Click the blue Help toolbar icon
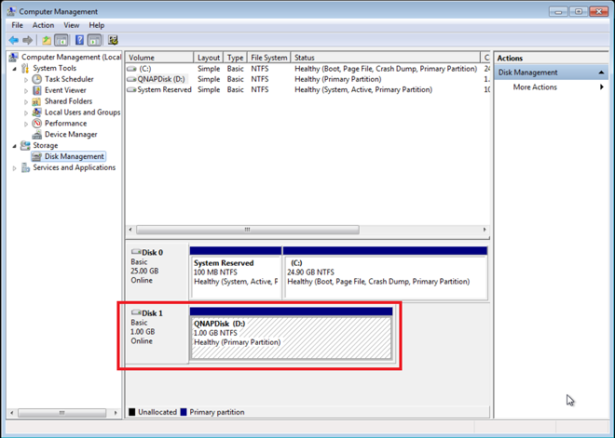Screen dimensions: 615x438 coord(79,40)
